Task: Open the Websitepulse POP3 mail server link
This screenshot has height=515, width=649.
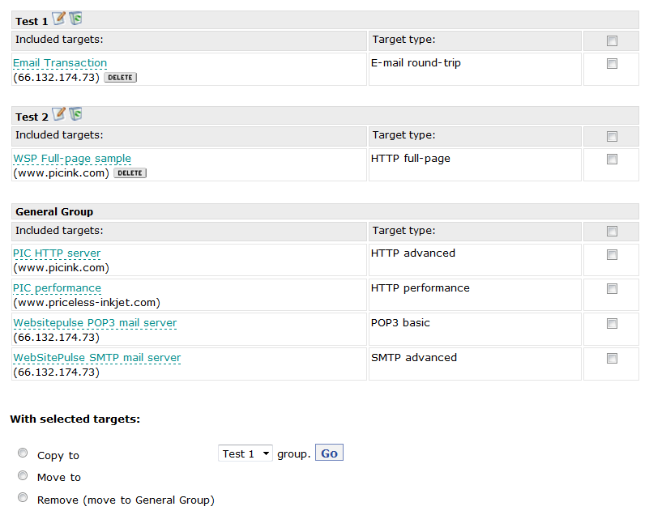Action: point(95,322)
